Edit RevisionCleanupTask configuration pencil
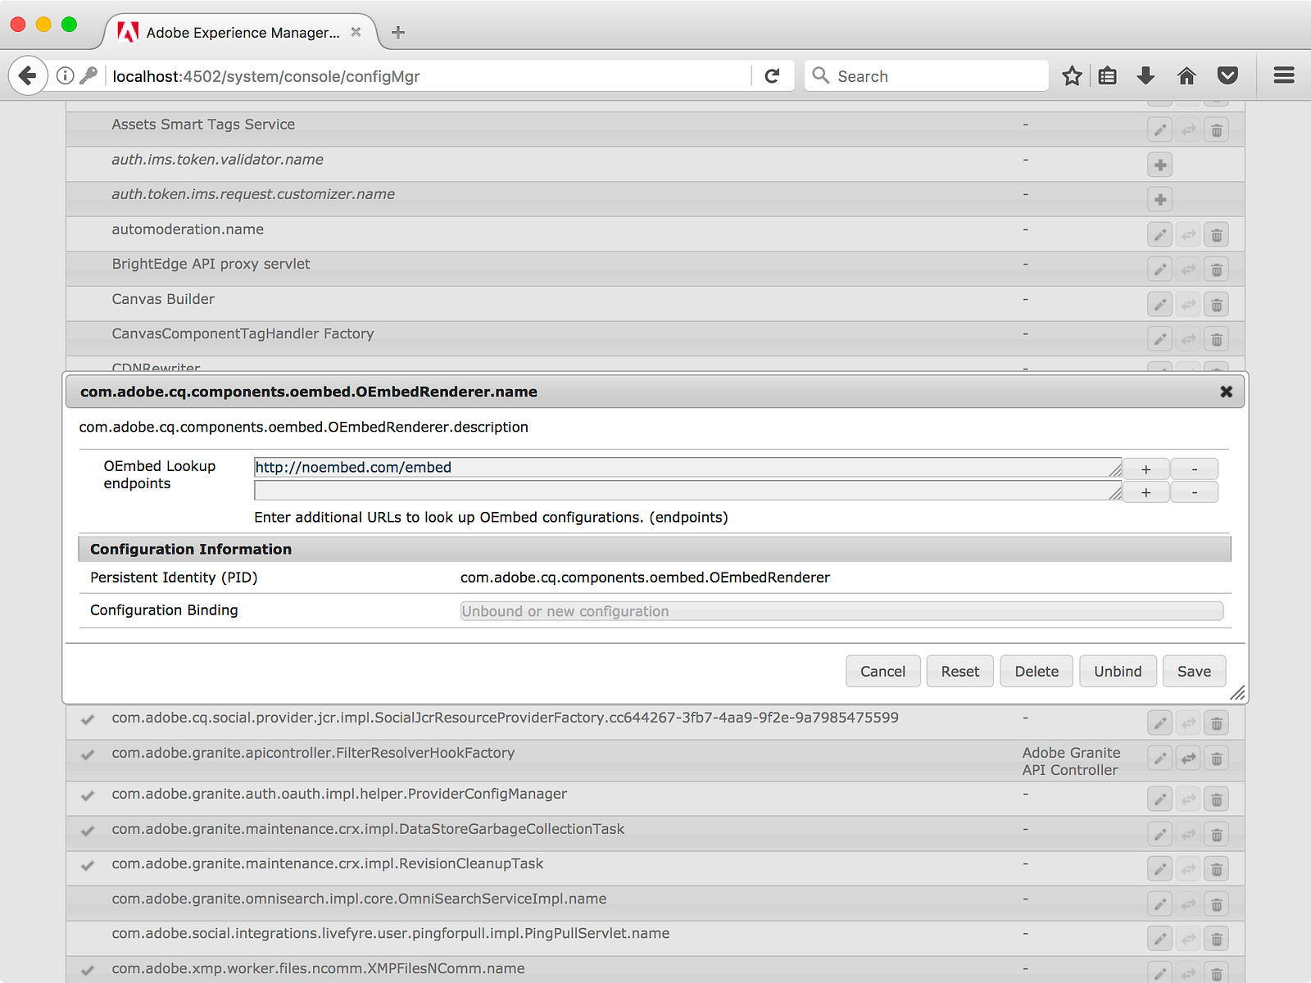The height and width of the screenshot is (983, 1311). (x=1160, y=869)
